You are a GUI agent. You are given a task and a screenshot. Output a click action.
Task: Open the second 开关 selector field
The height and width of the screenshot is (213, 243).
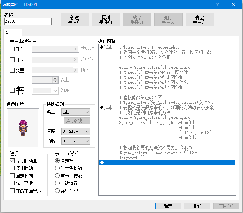tap(55, 60)
